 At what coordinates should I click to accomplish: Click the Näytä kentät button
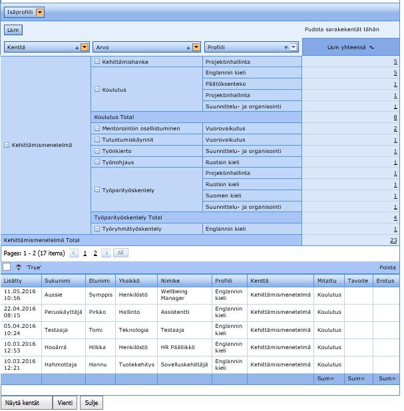(27, 403)
